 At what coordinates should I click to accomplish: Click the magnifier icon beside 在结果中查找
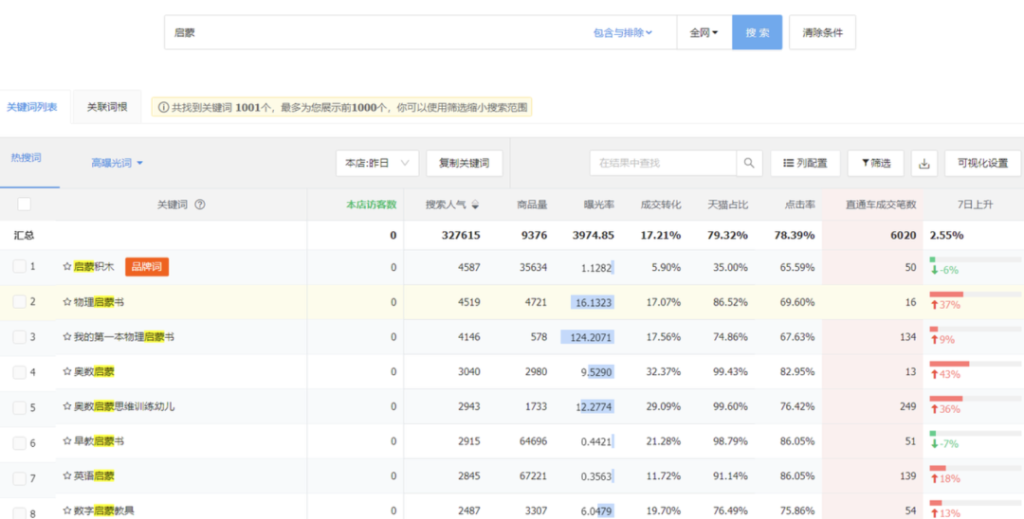(749, 163)
